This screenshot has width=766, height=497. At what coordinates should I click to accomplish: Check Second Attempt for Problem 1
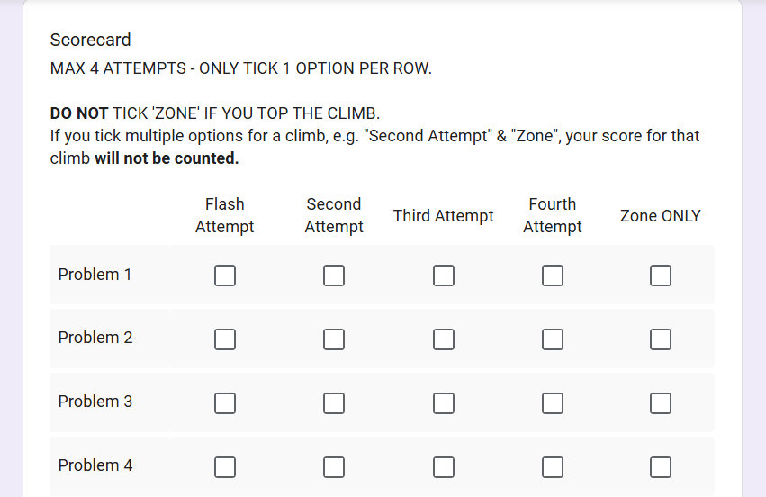pyautogui.click(x=334, y=276)
